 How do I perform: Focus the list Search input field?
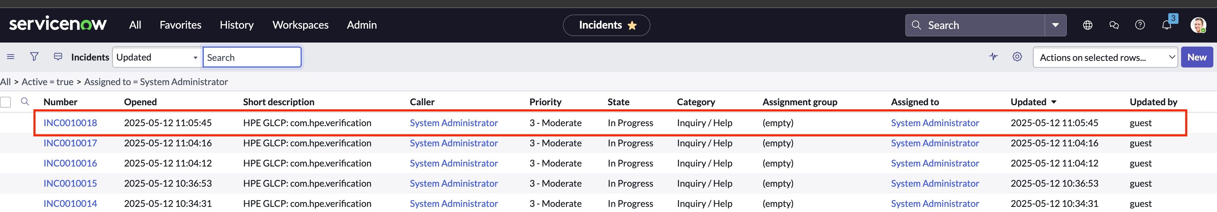click(252, 57)
